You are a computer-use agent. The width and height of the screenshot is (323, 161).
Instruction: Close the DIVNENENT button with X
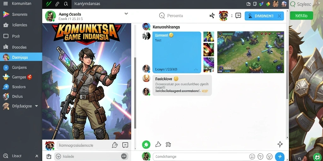(279, 16)
